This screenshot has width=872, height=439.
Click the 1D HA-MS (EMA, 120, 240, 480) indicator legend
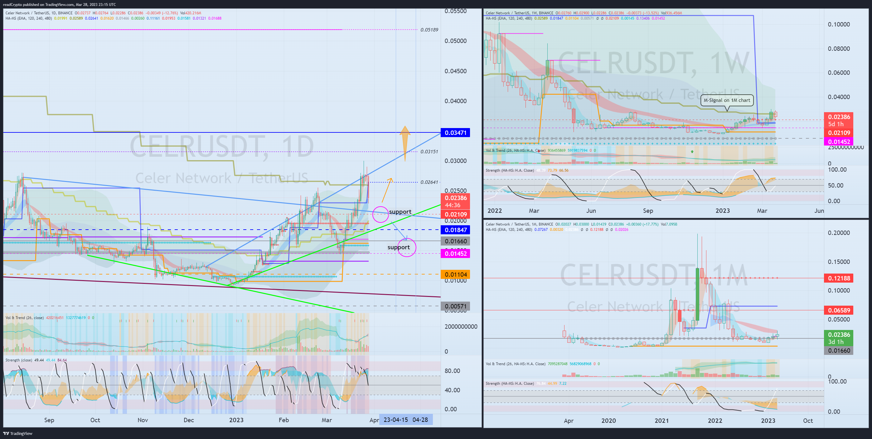(29, 18)
